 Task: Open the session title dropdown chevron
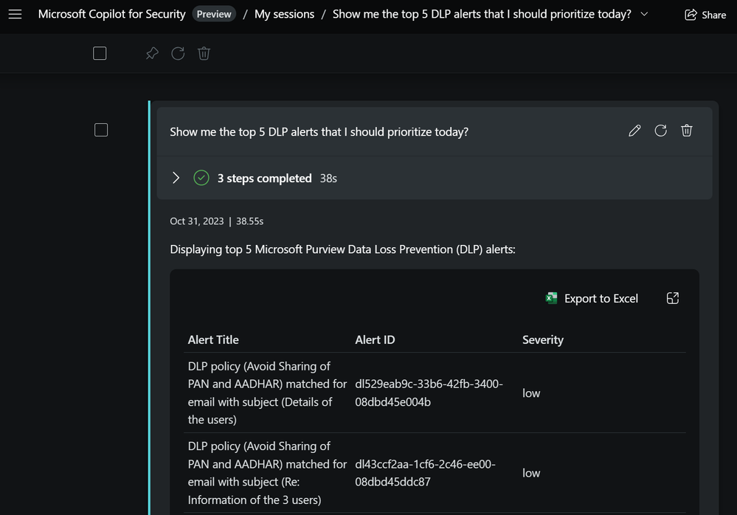644,14
